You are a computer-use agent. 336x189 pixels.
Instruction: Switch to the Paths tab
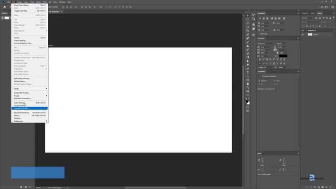point(313,13)
